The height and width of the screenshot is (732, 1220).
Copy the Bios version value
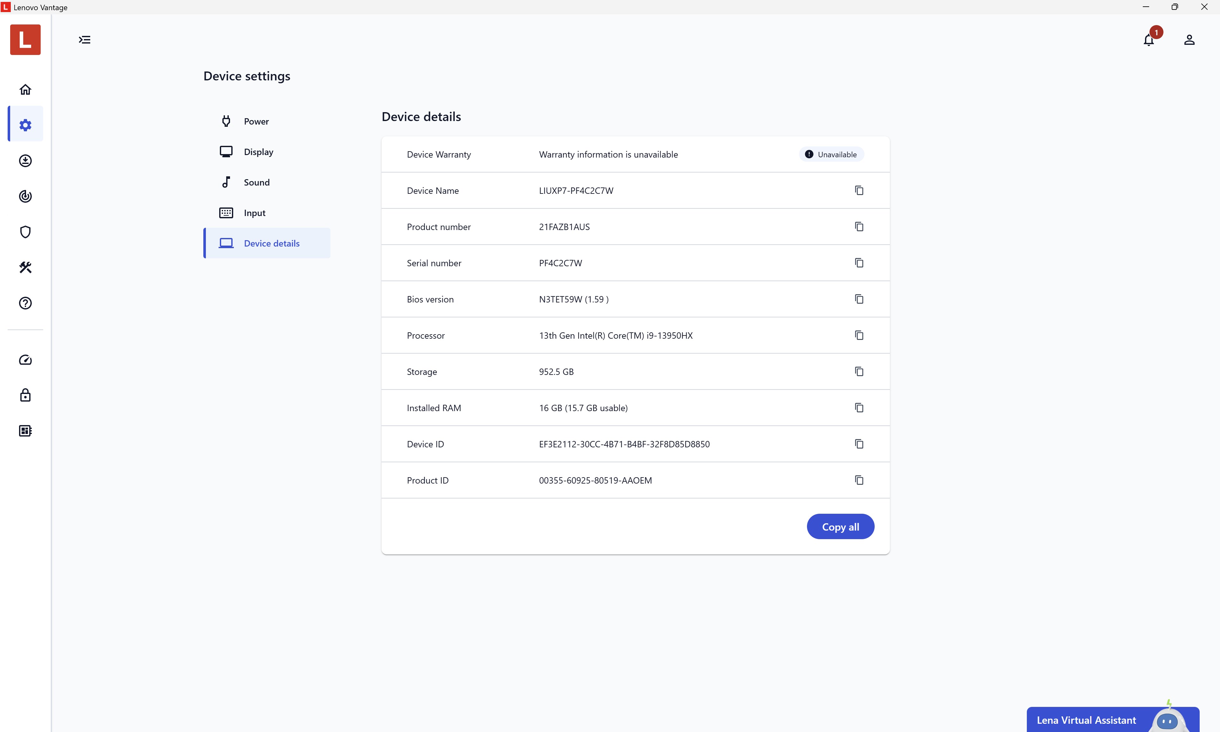coord(858,299)
